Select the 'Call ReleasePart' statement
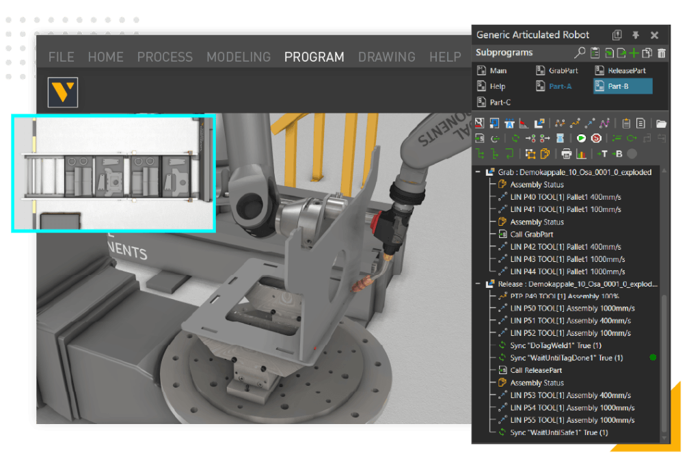Image resolution: width=700 pixels, height=461 pixels. coord(530,370)
